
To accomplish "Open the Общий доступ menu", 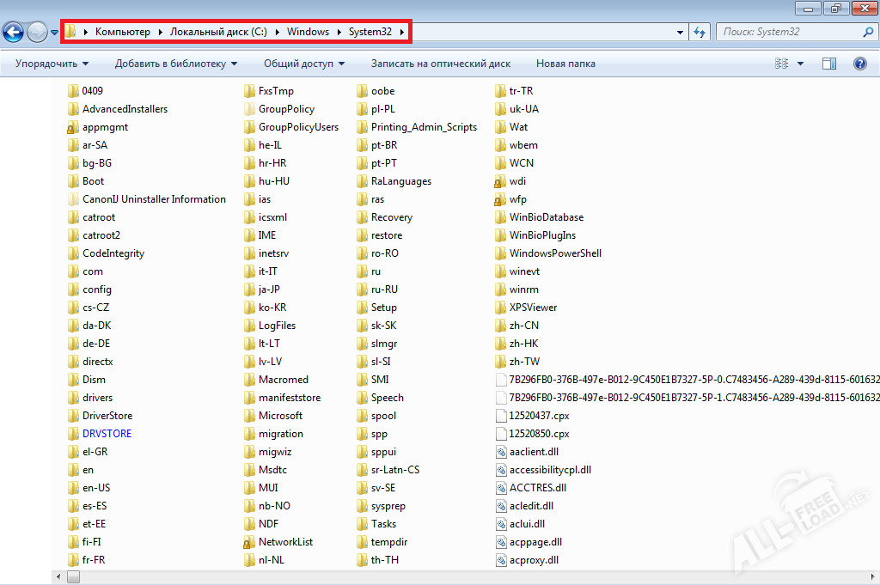I will point(303,64).
